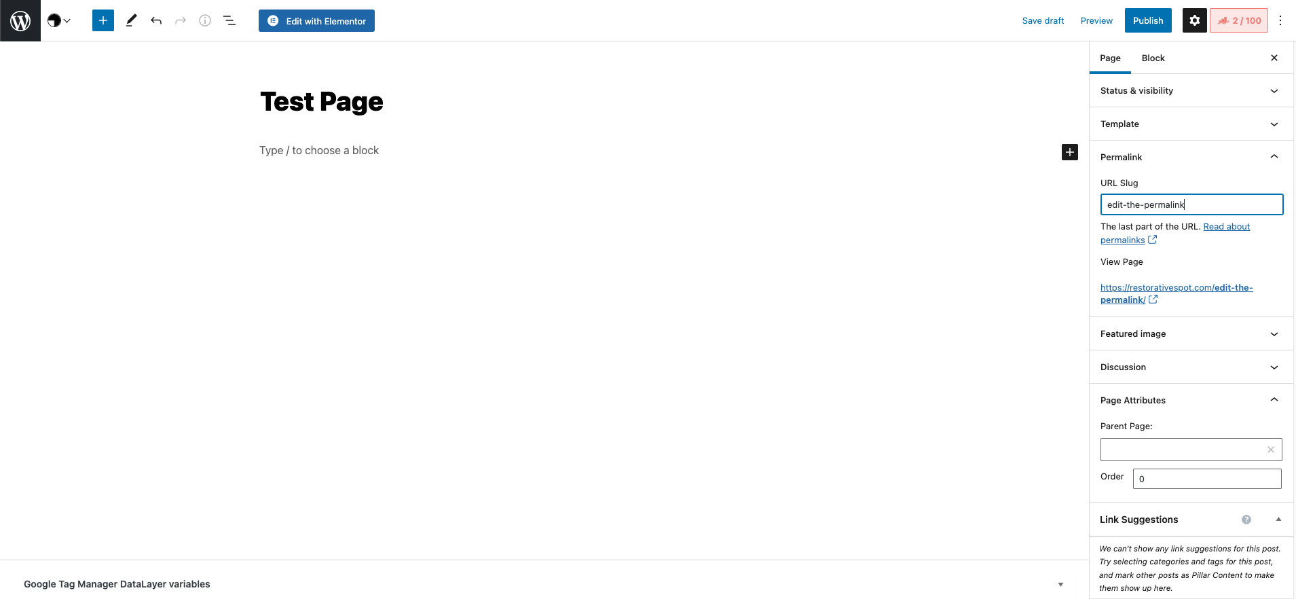Add block using black plus button
The height and width of the screenshot is (599, 1296).
coord(1070,152)
